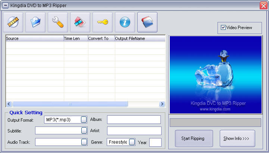Click the Convert To column header

pos(101,38)
